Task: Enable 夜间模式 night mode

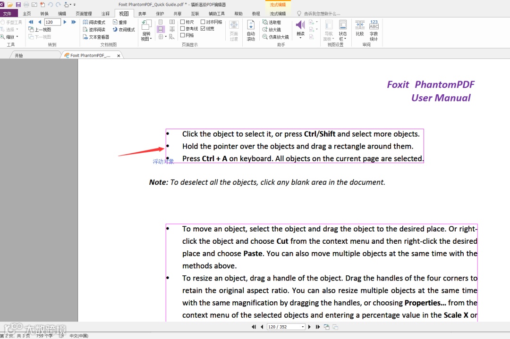Action: click(124, 30)
